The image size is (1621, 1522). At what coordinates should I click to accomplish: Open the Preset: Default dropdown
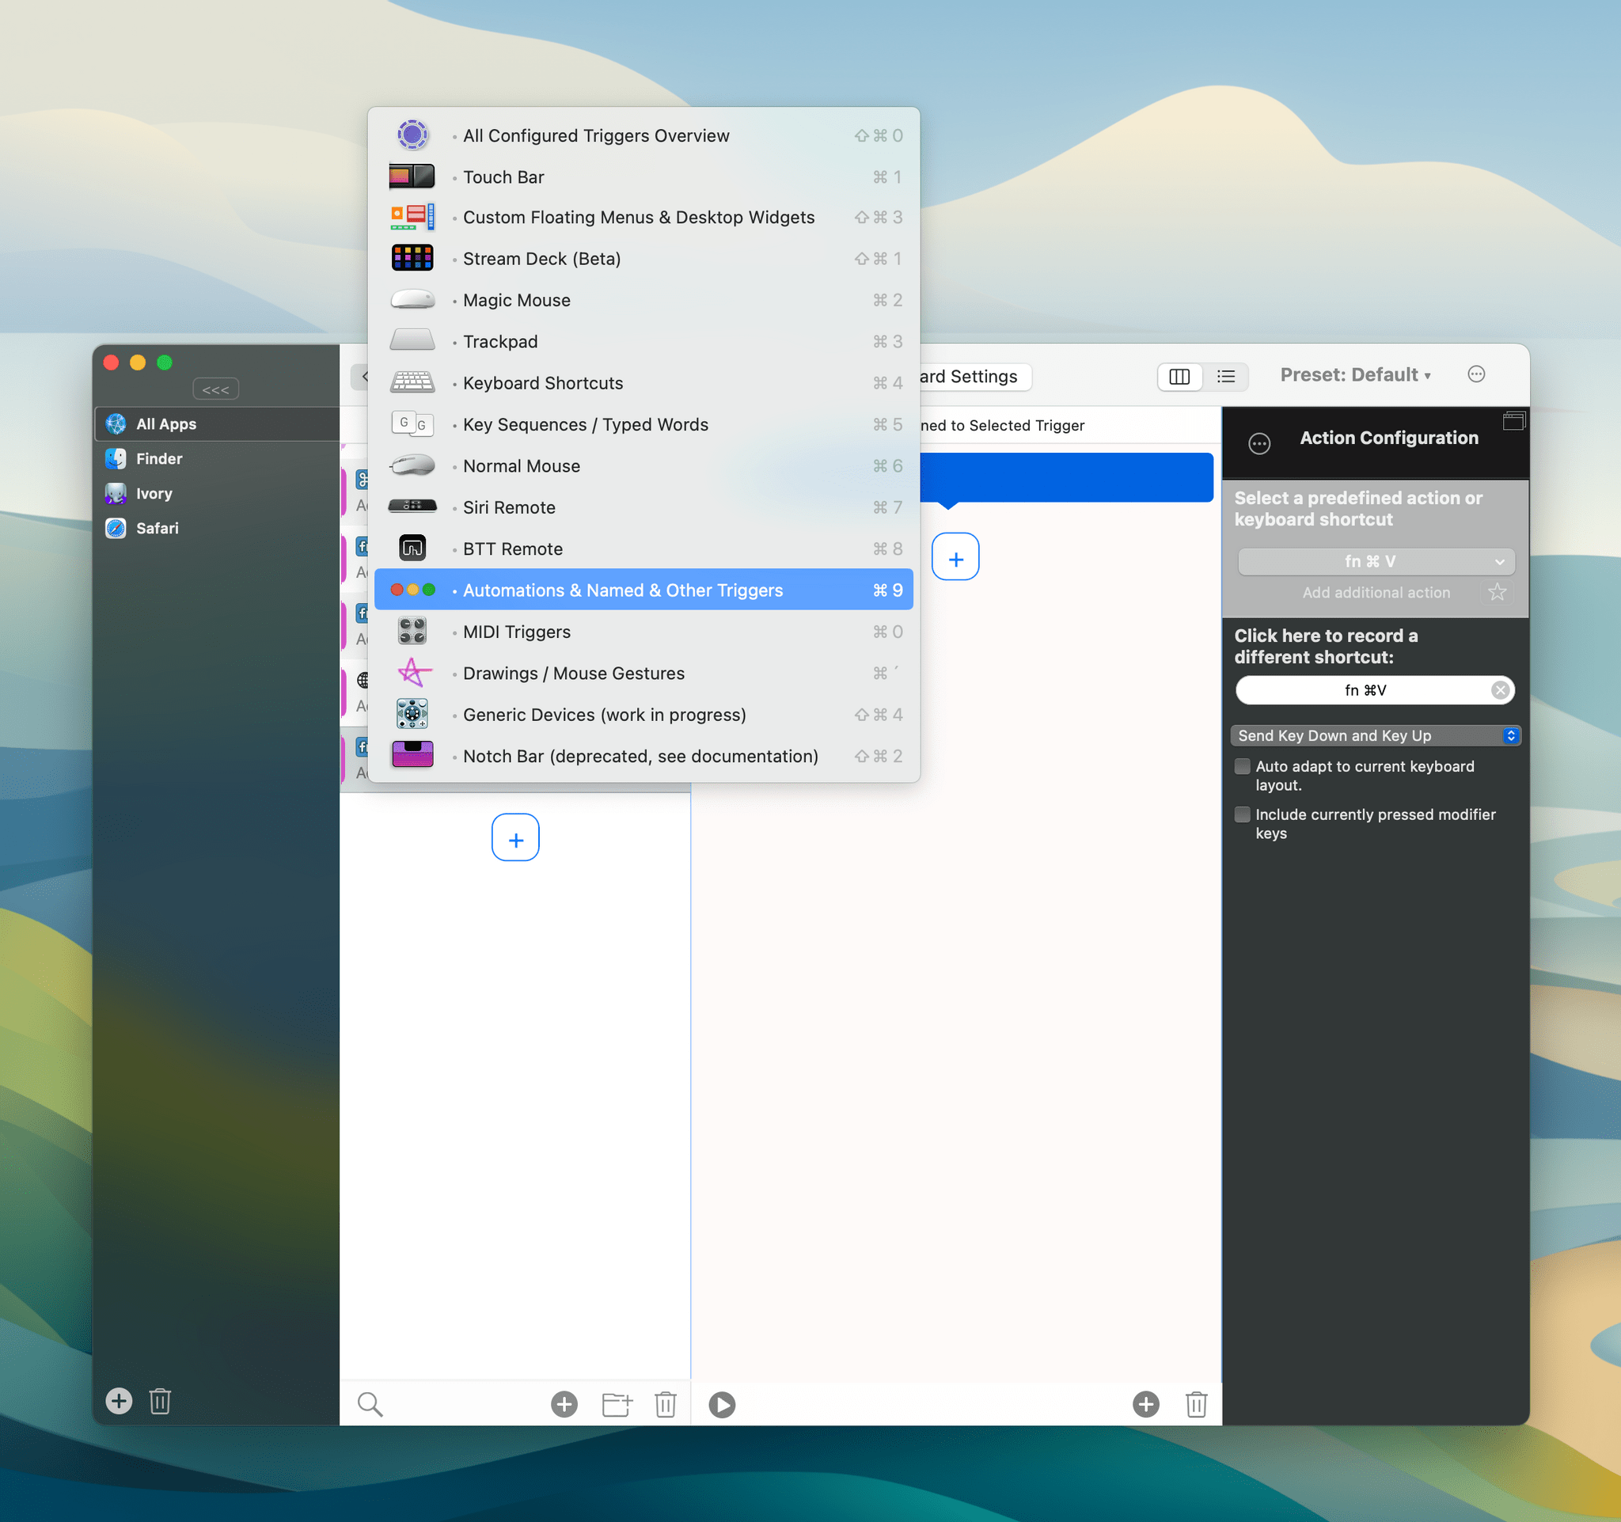pyautogui.click(x=1355, y=375)
